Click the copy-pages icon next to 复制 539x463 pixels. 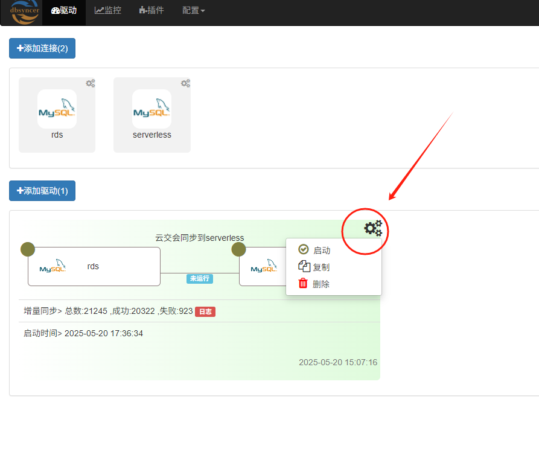click(303, 266)
